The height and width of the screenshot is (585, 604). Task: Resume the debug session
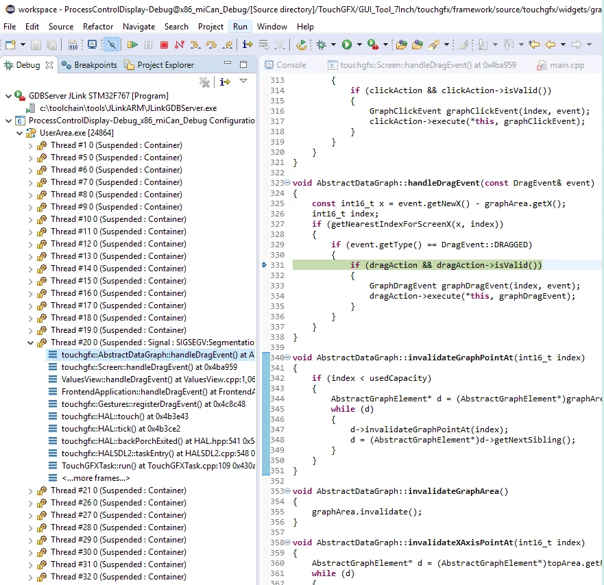point(132,45)
